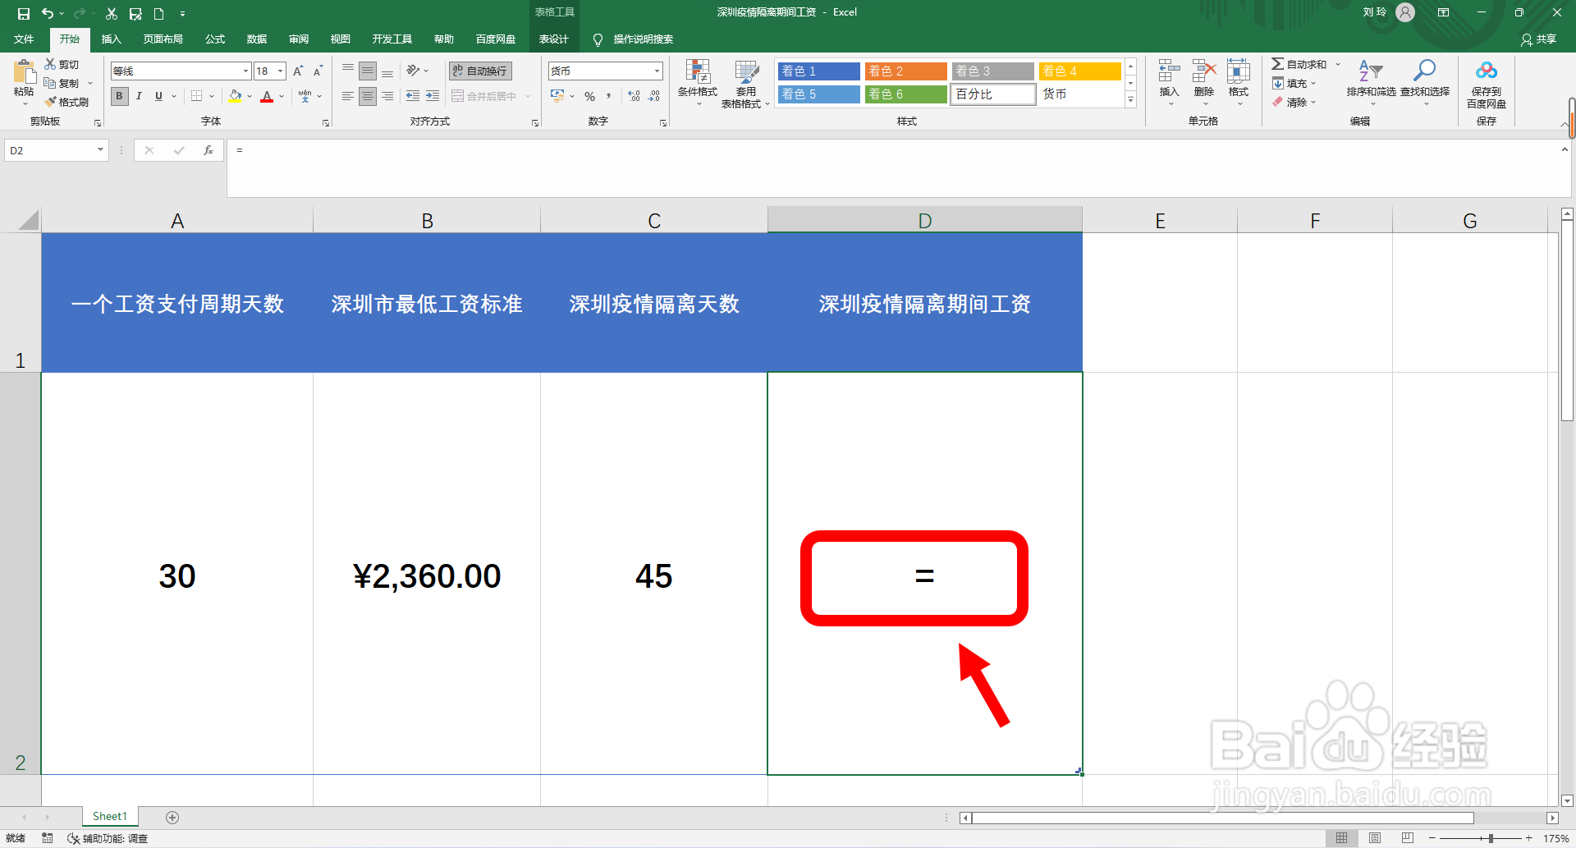Select cell B2 with ¥2,360.00

427,574
